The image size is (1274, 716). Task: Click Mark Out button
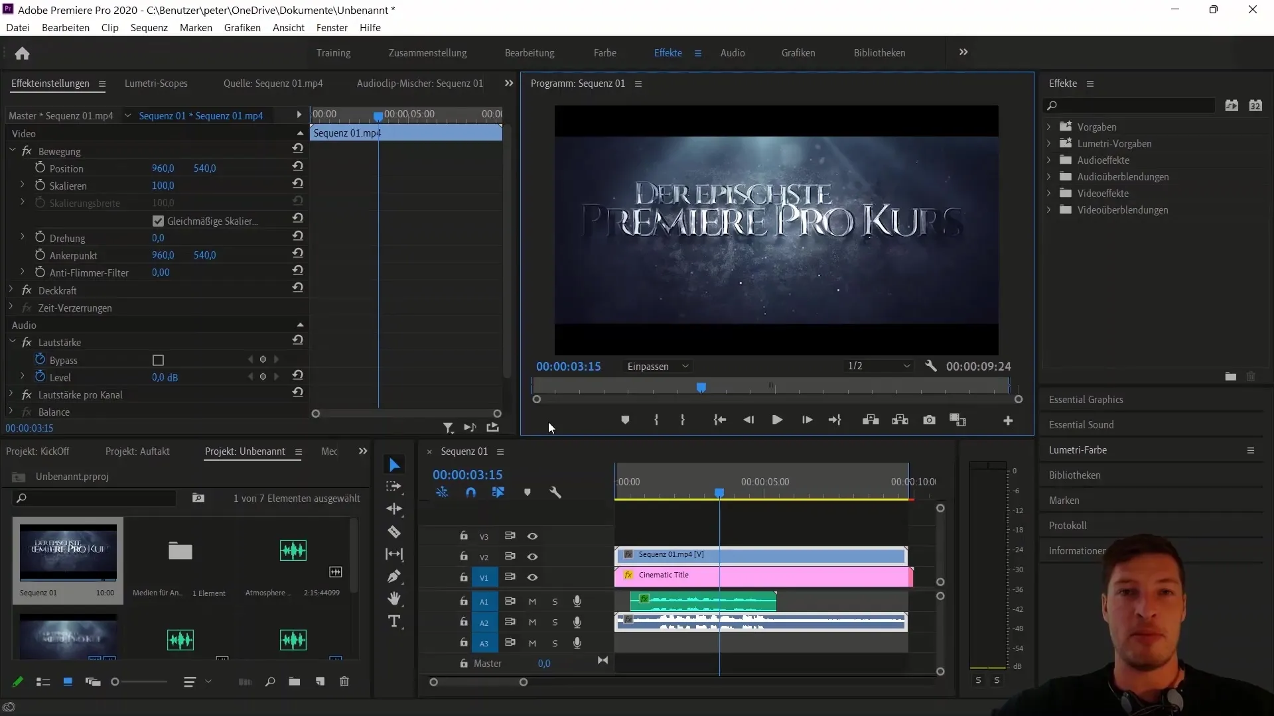[683, 420]
